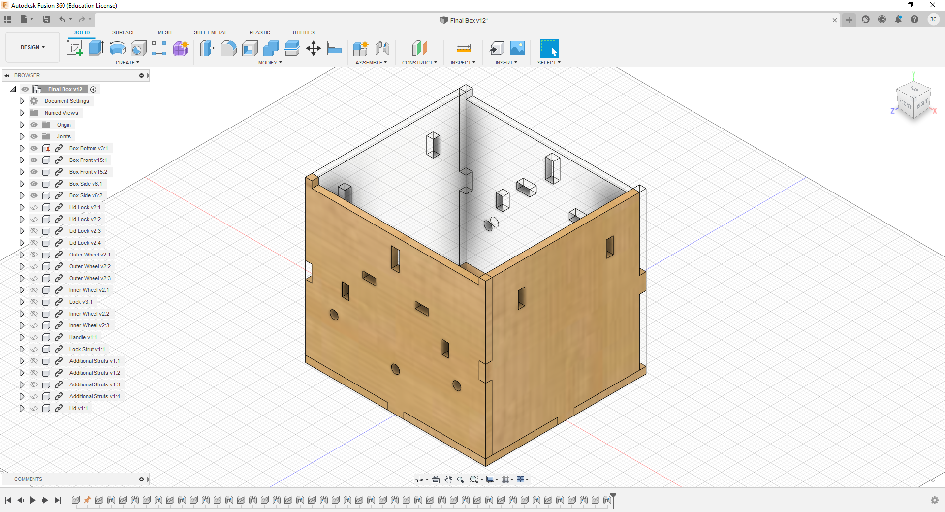
Task: Show the Outer Wheel v2:1 component
Action: coord(34,255)
